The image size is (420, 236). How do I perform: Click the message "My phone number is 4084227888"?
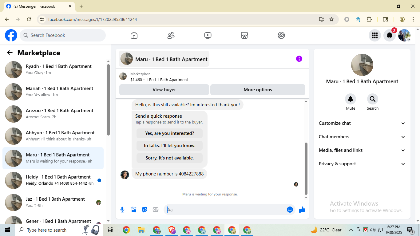[x=169, y=174]
